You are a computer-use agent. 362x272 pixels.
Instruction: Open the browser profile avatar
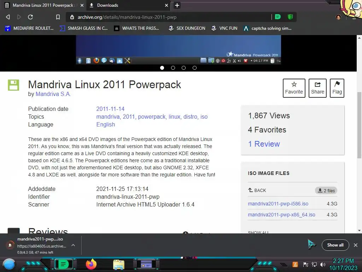coord(338,17)
